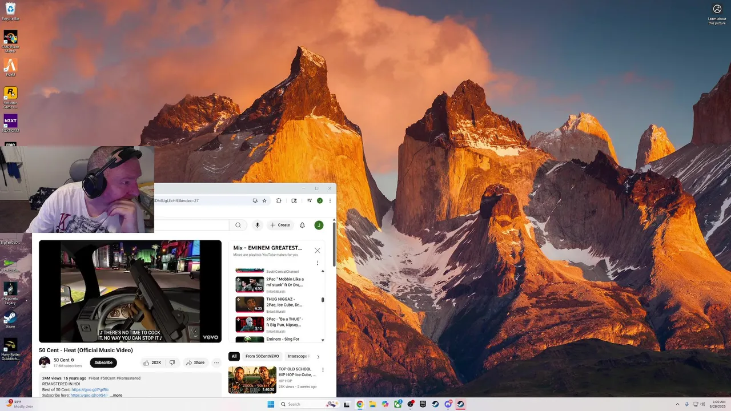This screenshot has height=411, width=731.
Task: Open the Hogwarts Legacy desktop shortcut
Action: coord(10,293)
